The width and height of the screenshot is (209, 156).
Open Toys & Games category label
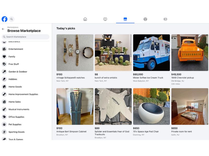(16, 139)
